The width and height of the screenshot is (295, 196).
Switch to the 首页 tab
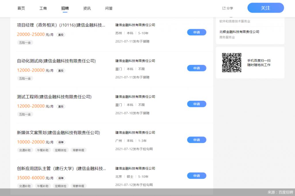tap(21, 8)
